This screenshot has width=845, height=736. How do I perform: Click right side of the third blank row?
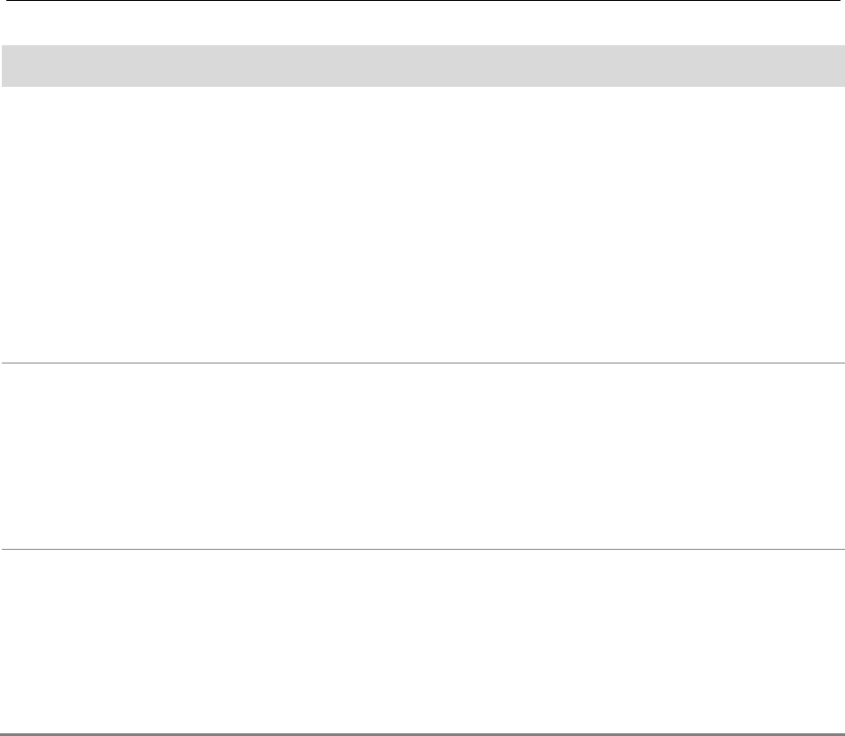786,640
